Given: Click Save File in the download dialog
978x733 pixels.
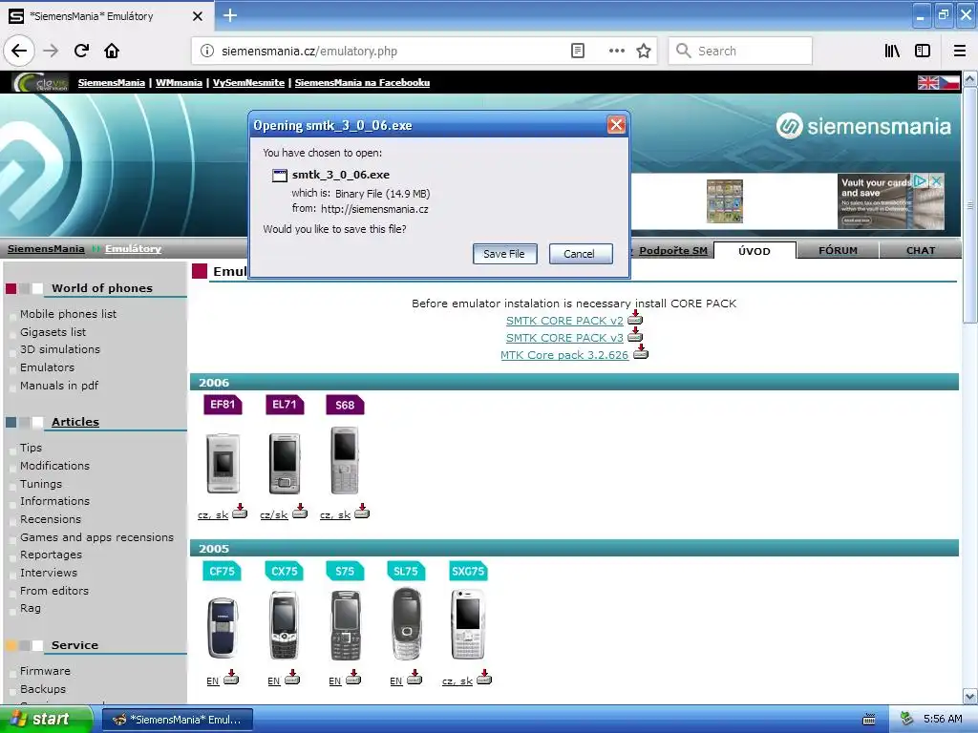Looking at the screenshot, I should pos(504,254).
